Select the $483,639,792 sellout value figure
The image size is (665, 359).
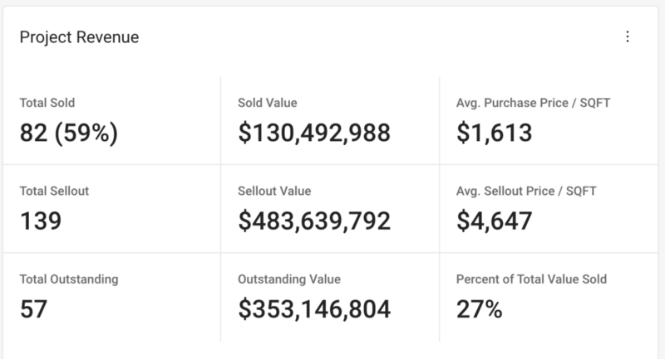point(314,220)
